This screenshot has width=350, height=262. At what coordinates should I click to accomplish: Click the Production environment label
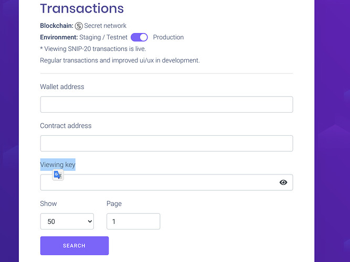pyautogui.click(x=168, y=37)
